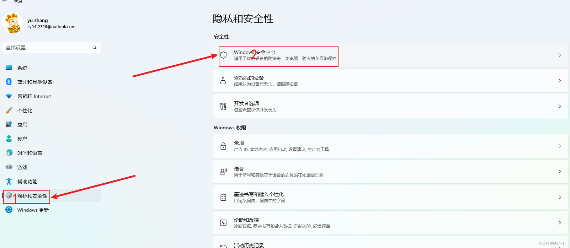Click the shield icon beside 隐私和安全性 in sidebar
The height and width of the screenshot is (248, 570).
[9, 195]
